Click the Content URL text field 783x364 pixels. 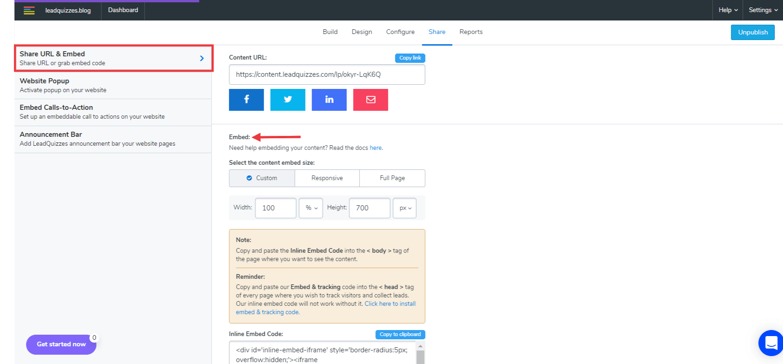[327, 74]
